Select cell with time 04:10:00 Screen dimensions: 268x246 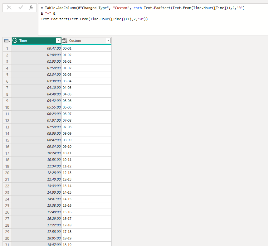coord(37,88)
